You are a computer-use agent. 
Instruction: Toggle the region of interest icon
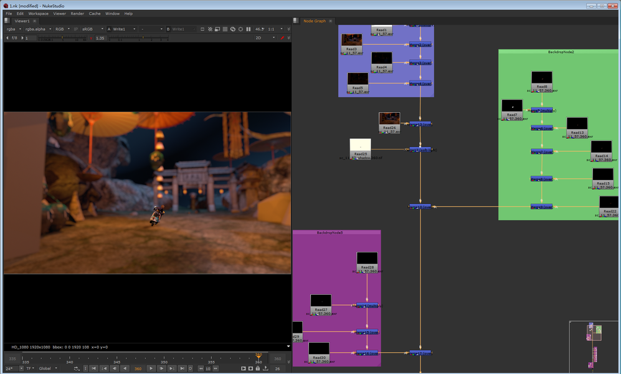coord(240,29)
